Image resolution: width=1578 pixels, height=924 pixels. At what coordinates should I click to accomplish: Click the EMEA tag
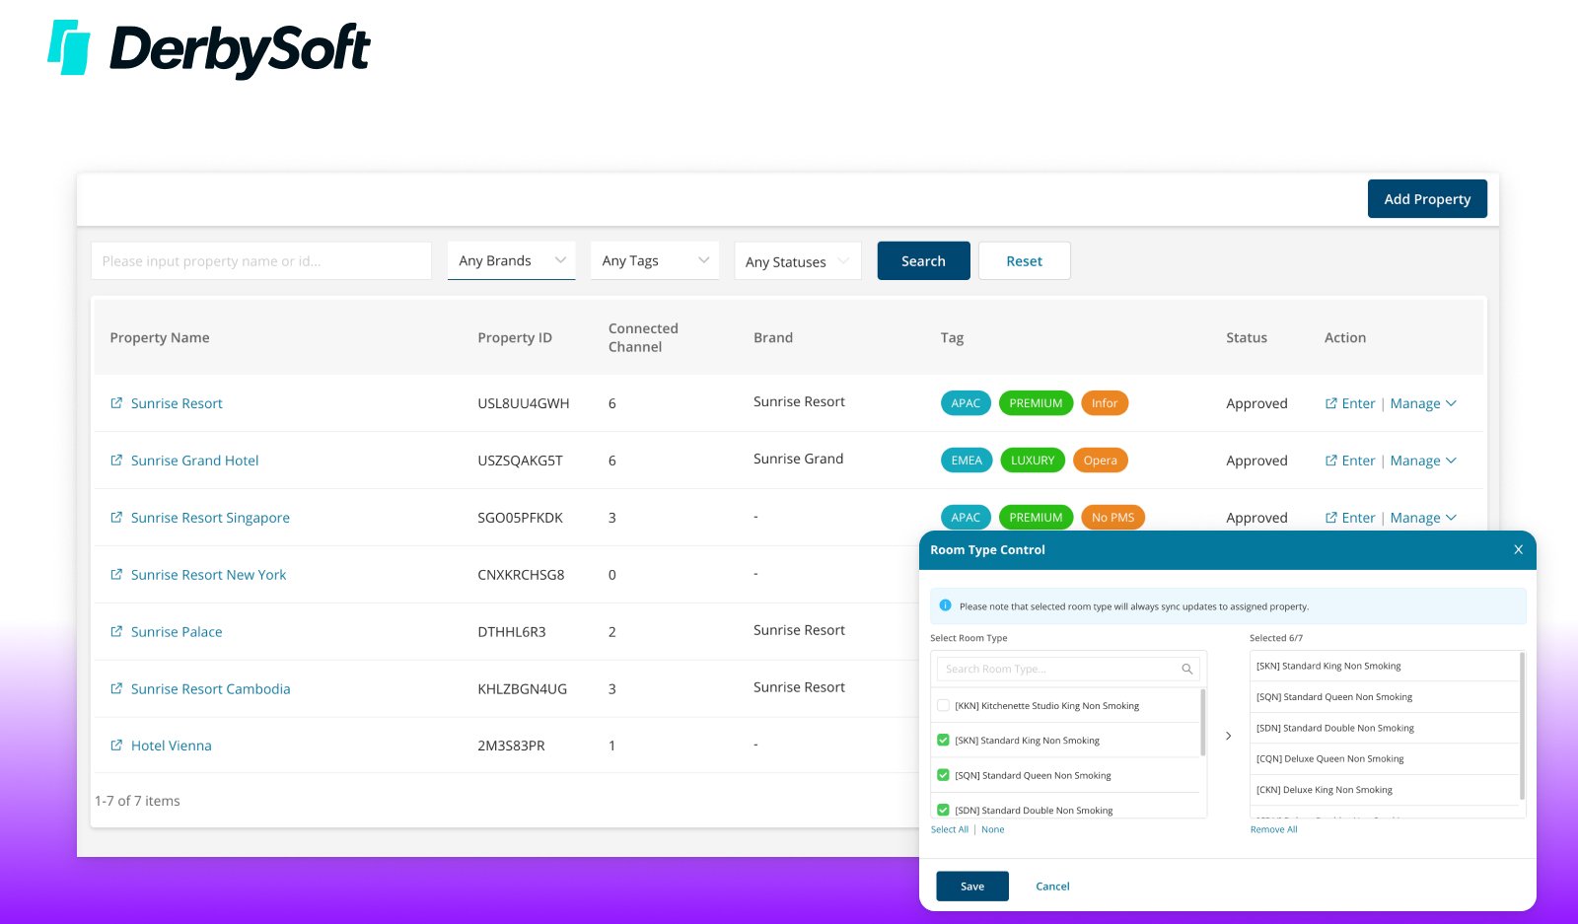coord(967,461)
